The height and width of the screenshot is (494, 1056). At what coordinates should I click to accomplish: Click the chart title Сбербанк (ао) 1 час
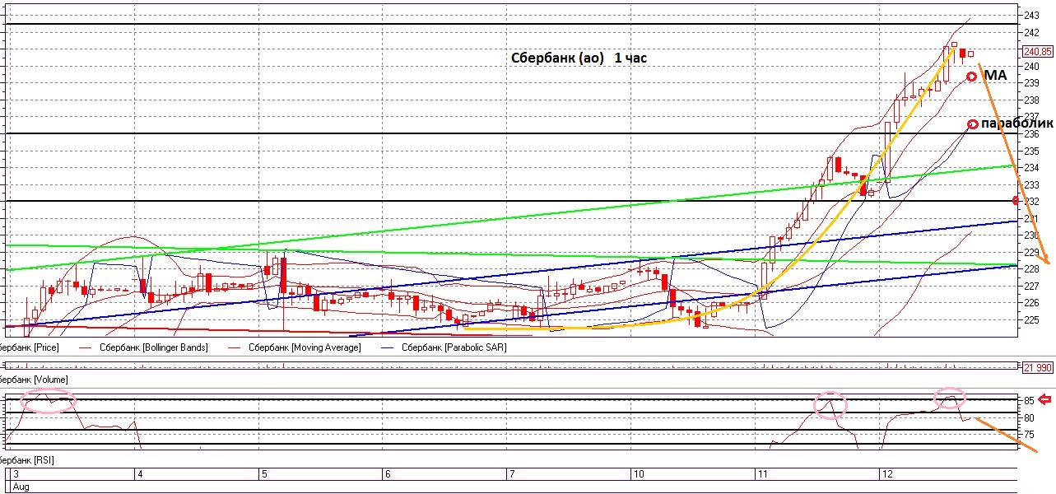tap(578, 58)
